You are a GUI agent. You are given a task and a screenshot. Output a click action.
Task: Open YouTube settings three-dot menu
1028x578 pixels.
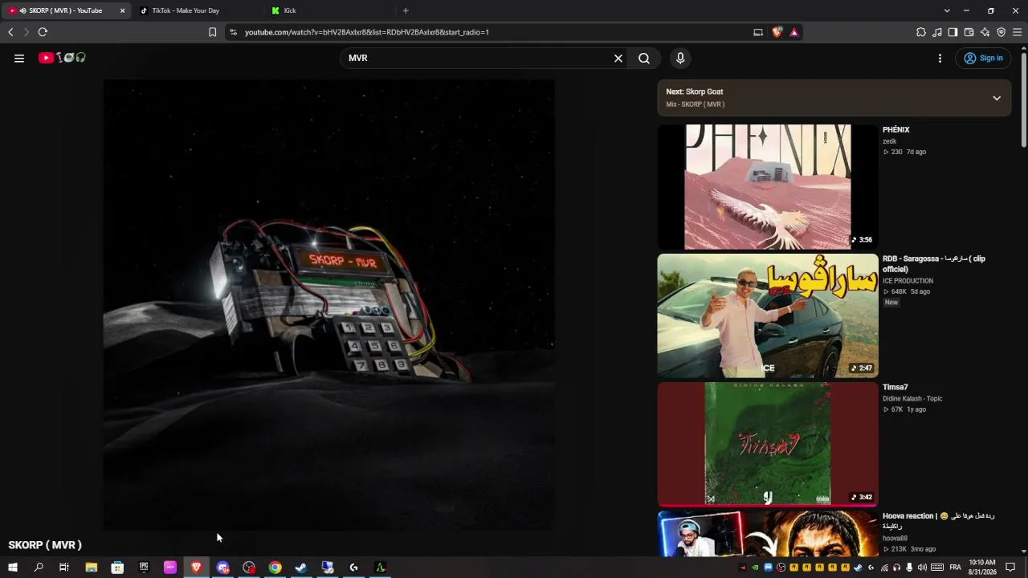point(940,58)
